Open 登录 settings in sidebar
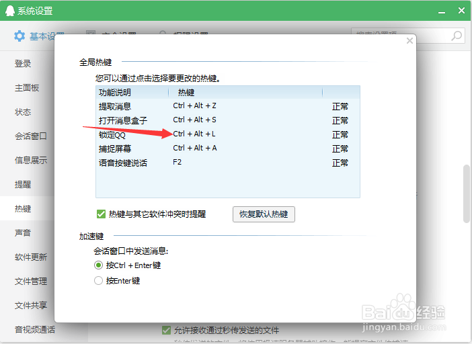The width and height of the screenshot is (472, 344). pos(23,63)
